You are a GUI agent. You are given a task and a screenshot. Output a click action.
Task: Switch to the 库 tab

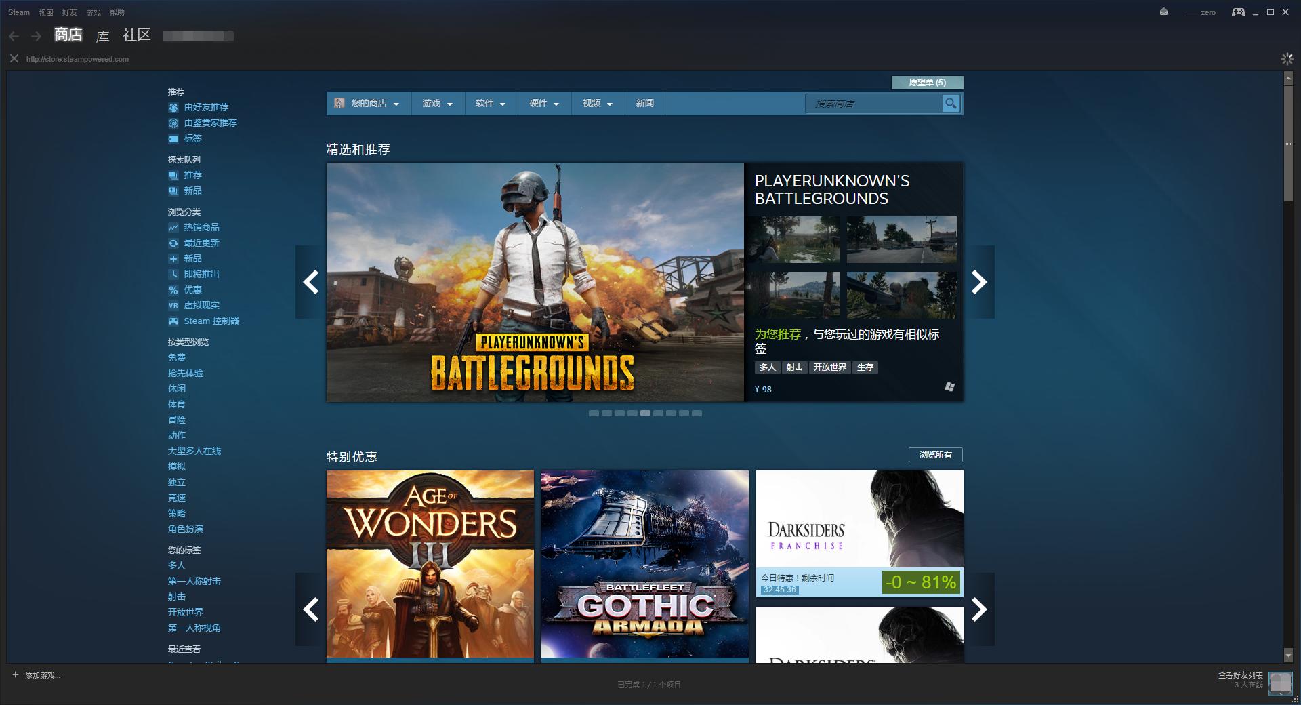click(x=102, y=36)
